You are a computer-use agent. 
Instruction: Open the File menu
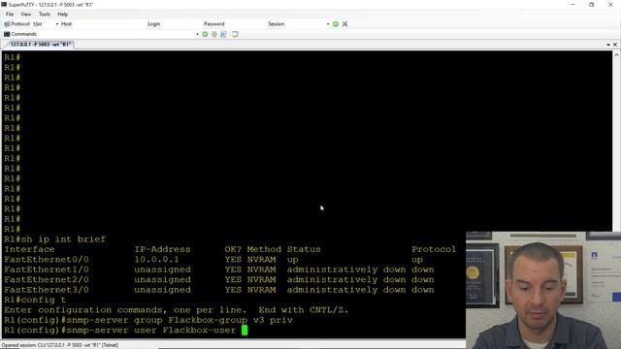10,14
